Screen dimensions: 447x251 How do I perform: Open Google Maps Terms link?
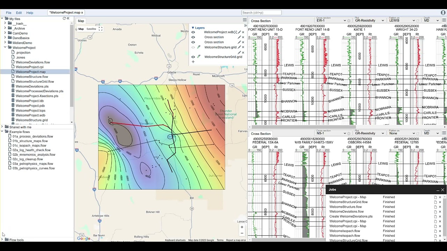220,240
